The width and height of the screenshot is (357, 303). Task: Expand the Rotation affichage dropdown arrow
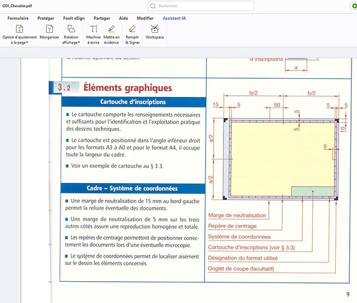(x=79, y=42)
